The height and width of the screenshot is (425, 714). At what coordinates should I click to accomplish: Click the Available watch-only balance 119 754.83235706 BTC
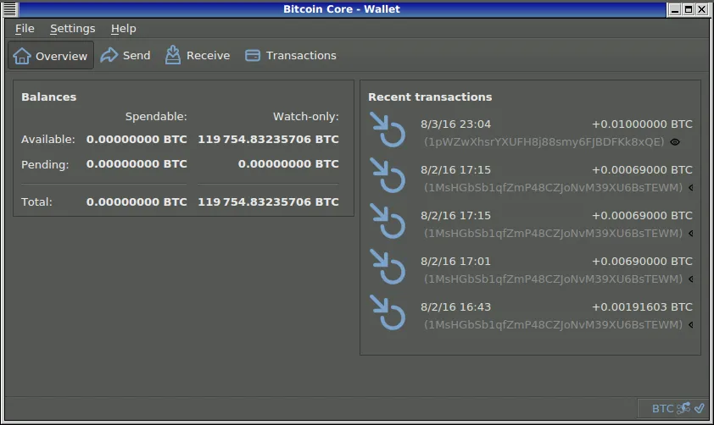(x=268, y=139)
